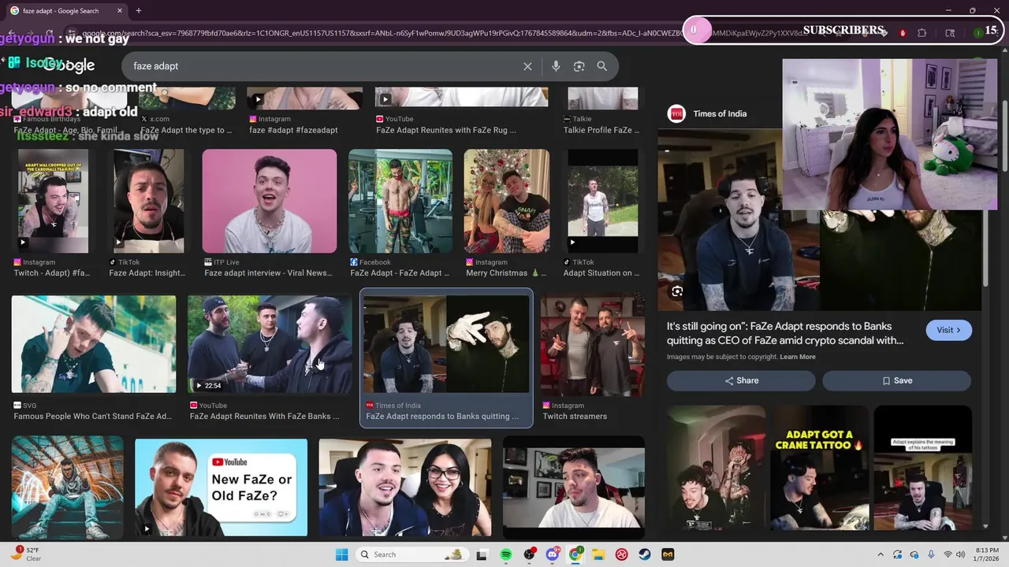1009x567 pixels.
Task: Open the large preview image in side panel
Action: point(820,220)
